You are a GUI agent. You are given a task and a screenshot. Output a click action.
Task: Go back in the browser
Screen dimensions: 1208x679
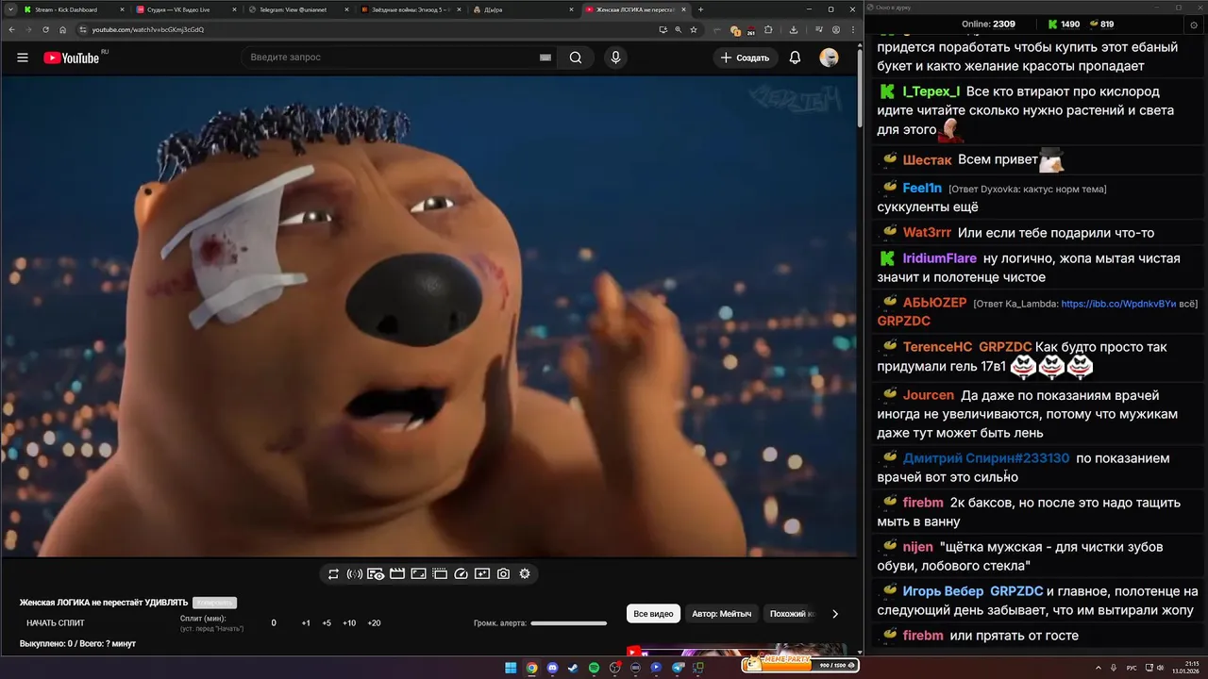pos(11,29)
